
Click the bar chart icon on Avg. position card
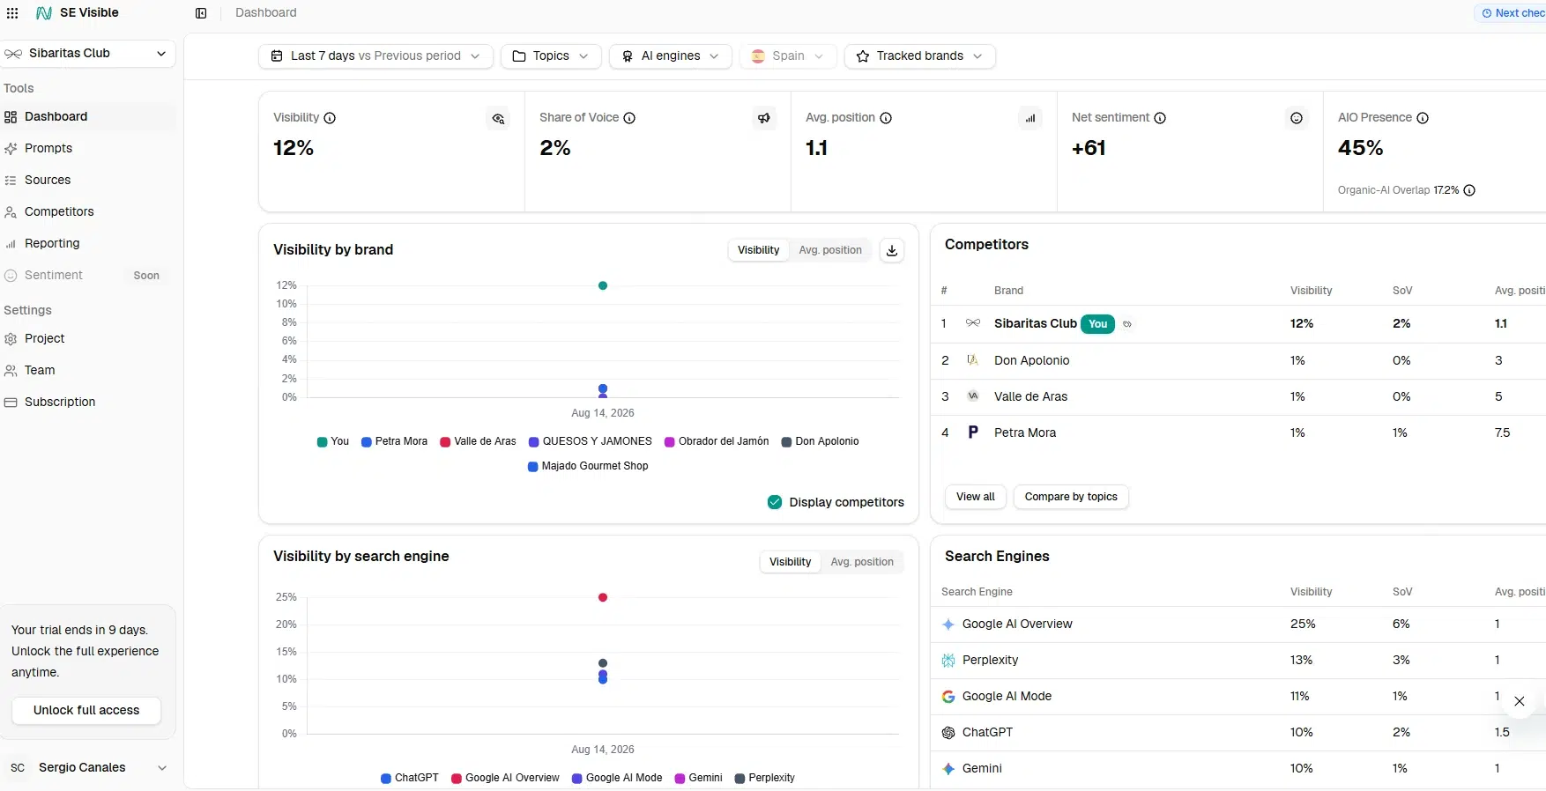pyautogui.click(x=1030, y=118)
